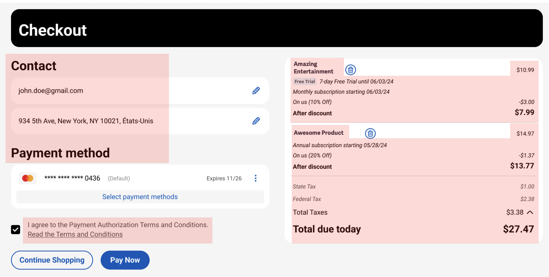The image size is (549, 277).
Task: Click the Federal Tax $2.38 amount
Action: (527, 199)
